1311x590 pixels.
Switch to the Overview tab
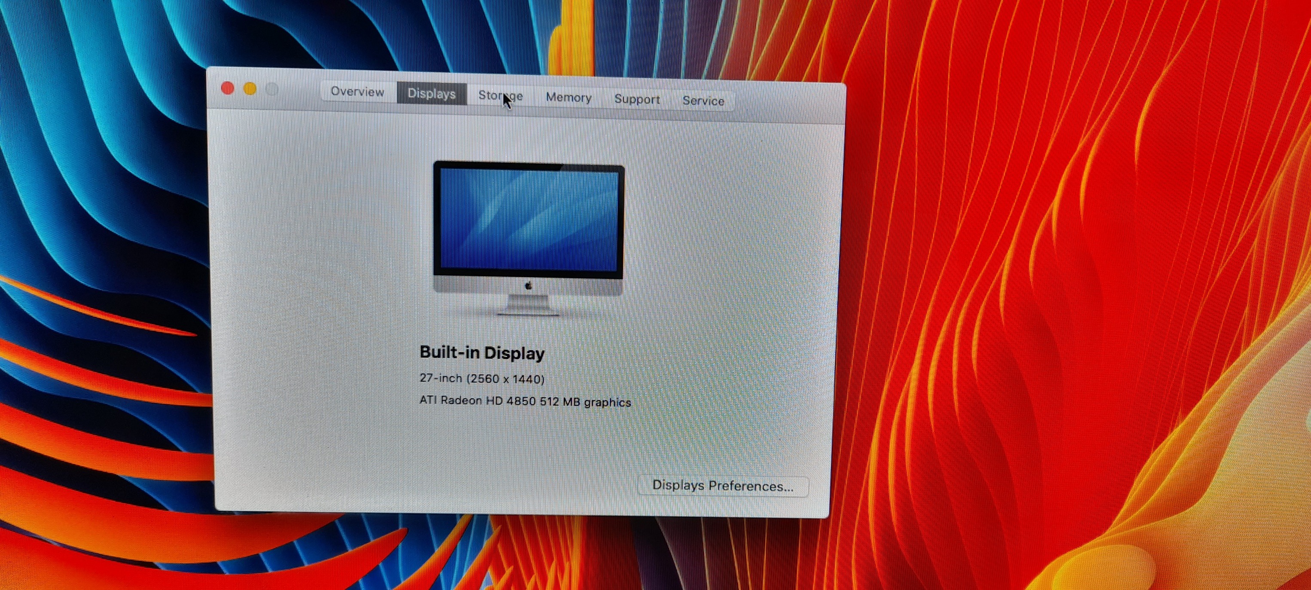(358, 92)
